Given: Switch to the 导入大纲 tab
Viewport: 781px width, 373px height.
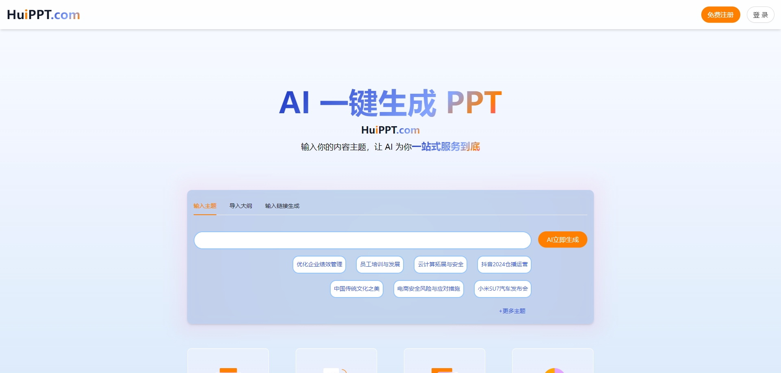Looking at the screenshot, I should pyautogui.click(x=240, y=206).
